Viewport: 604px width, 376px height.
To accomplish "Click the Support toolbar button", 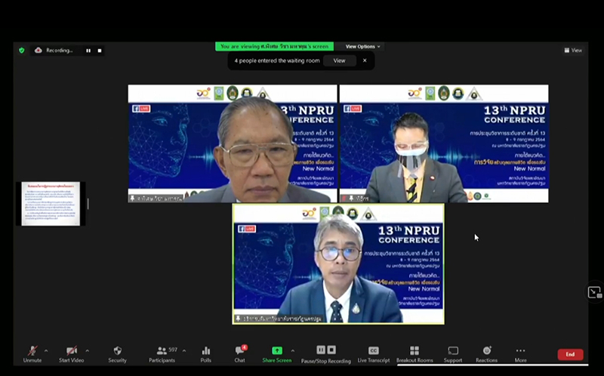I will 453,354.
